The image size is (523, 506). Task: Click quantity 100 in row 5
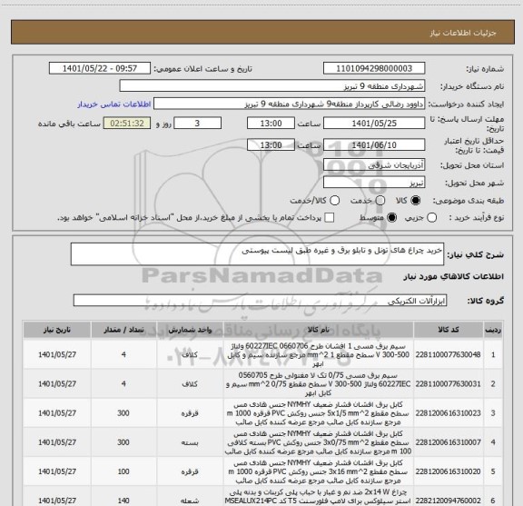pos(123,471)
